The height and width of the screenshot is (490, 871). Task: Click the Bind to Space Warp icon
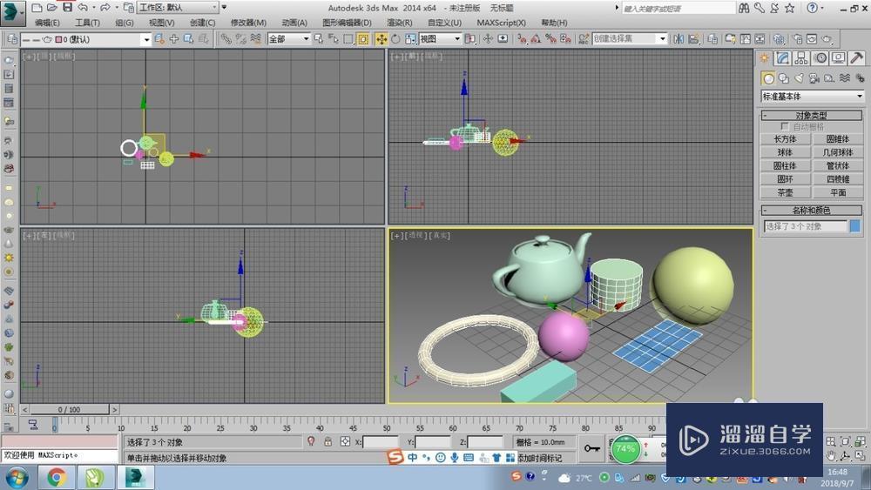(x=255, y=39)
